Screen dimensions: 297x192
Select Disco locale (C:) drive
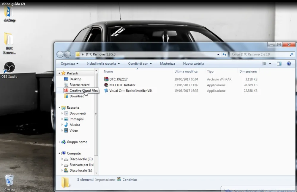[x=81, y=159]
